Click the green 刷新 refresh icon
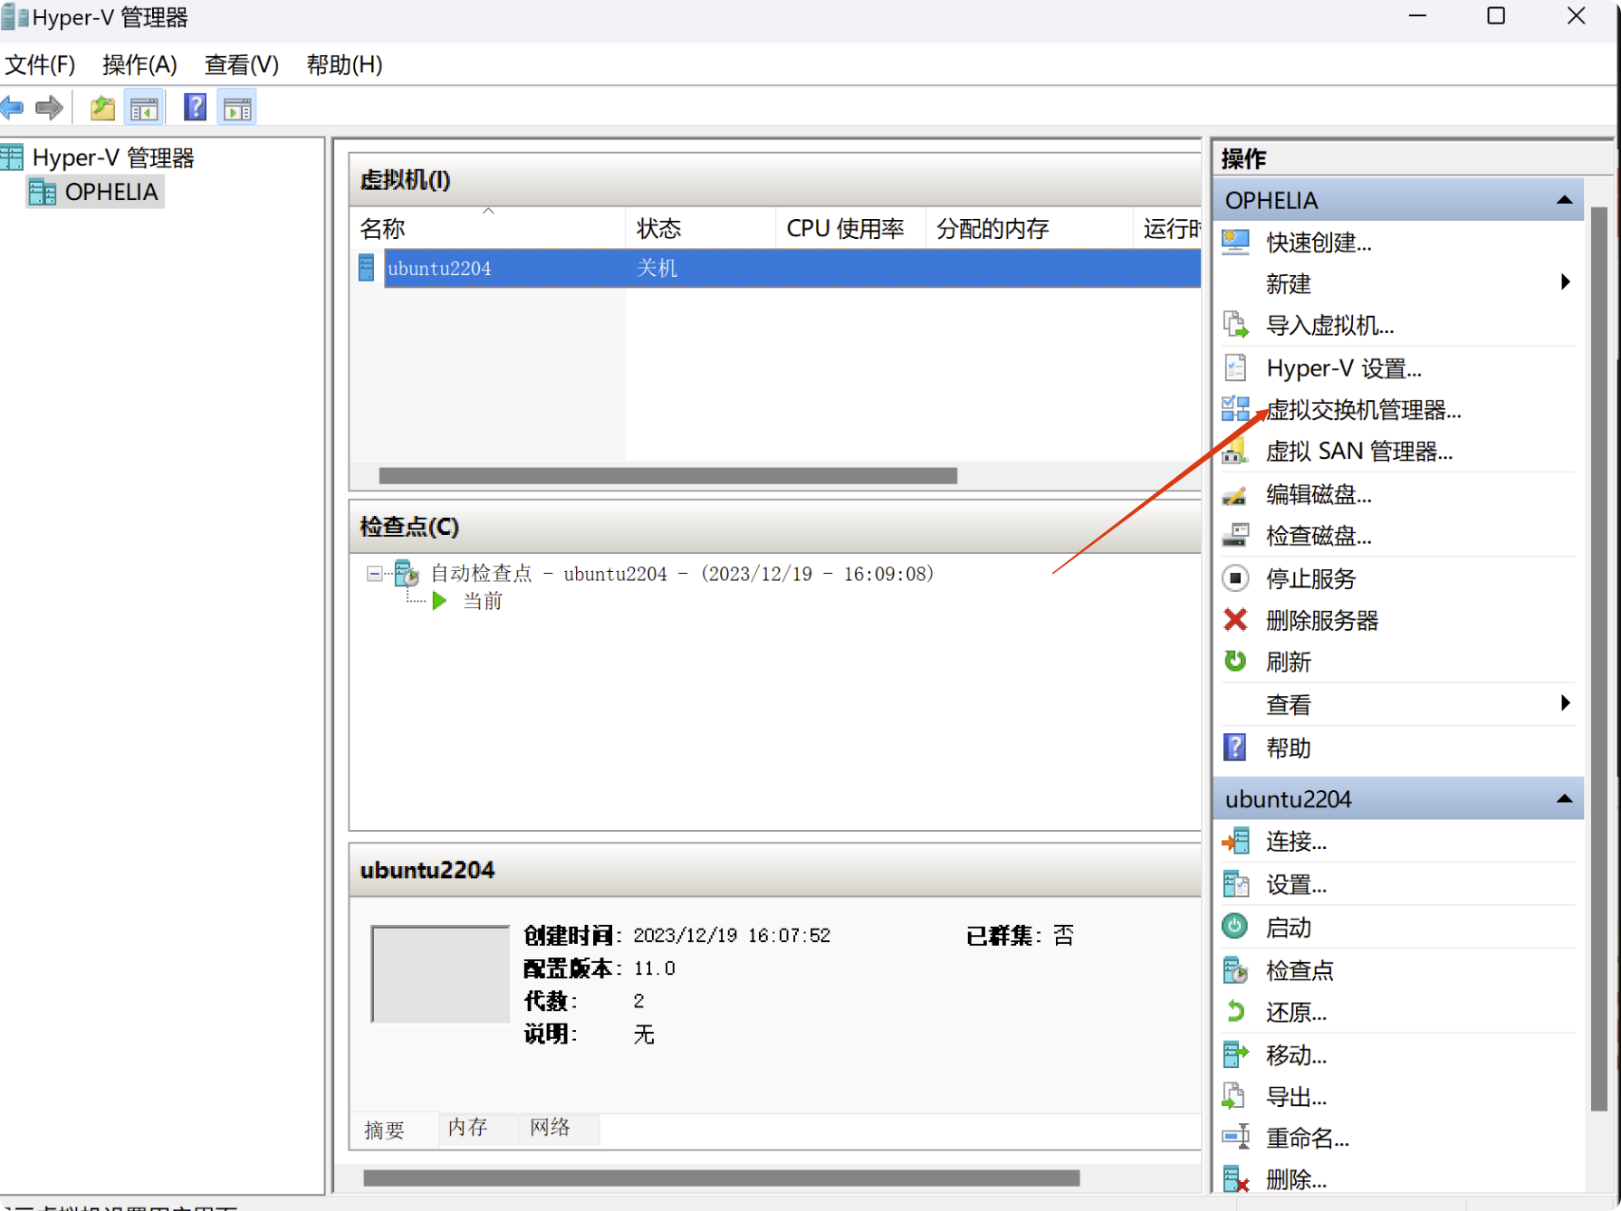The height and width of the screenshot is (1211, 1621). (x=1235, y=661)
